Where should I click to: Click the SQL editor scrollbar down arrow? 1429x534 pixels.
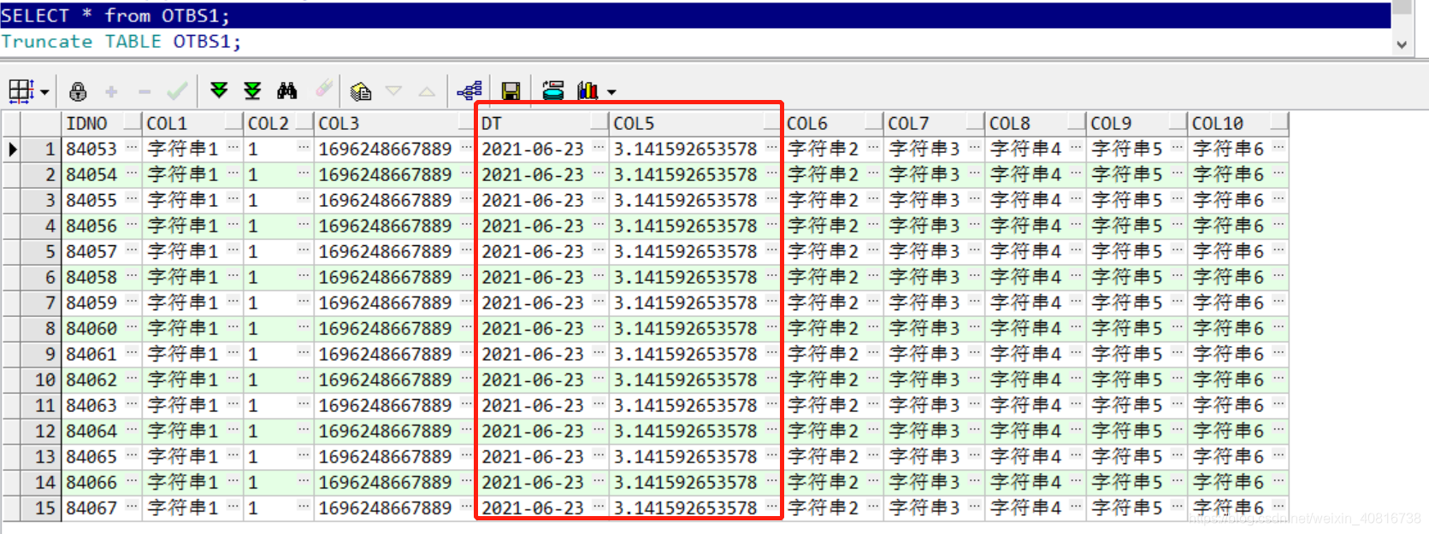[1401, 44]
